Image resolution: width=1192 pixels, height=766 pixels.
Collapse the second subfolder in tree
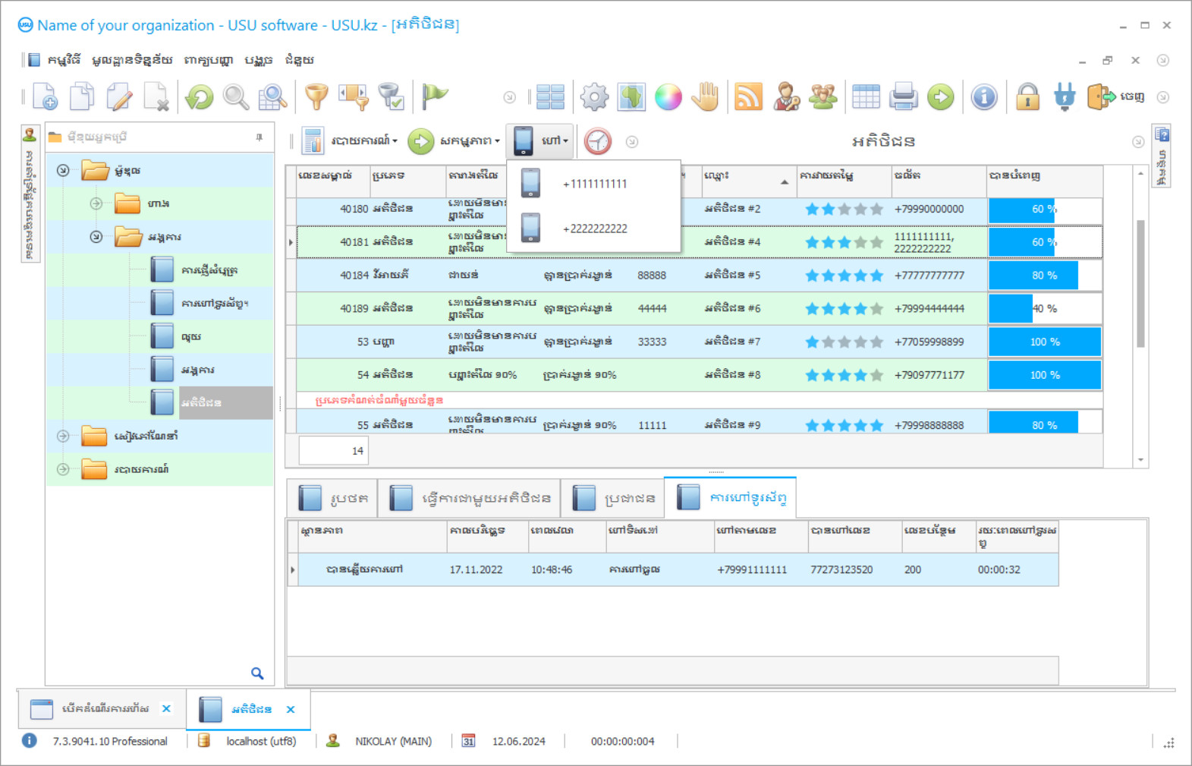click(x=96, y=237)
